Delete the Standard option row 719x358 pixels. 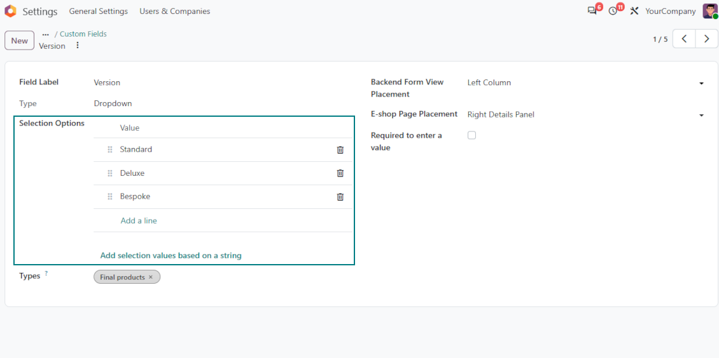[x=340, y=150]
